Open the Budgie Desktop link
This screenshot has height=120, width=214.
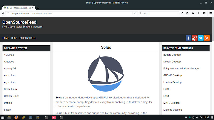172,55
